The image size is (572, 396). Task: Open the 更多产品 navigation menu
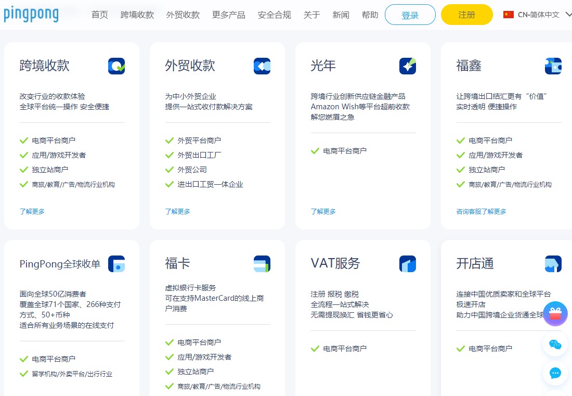tap(229, 15)
